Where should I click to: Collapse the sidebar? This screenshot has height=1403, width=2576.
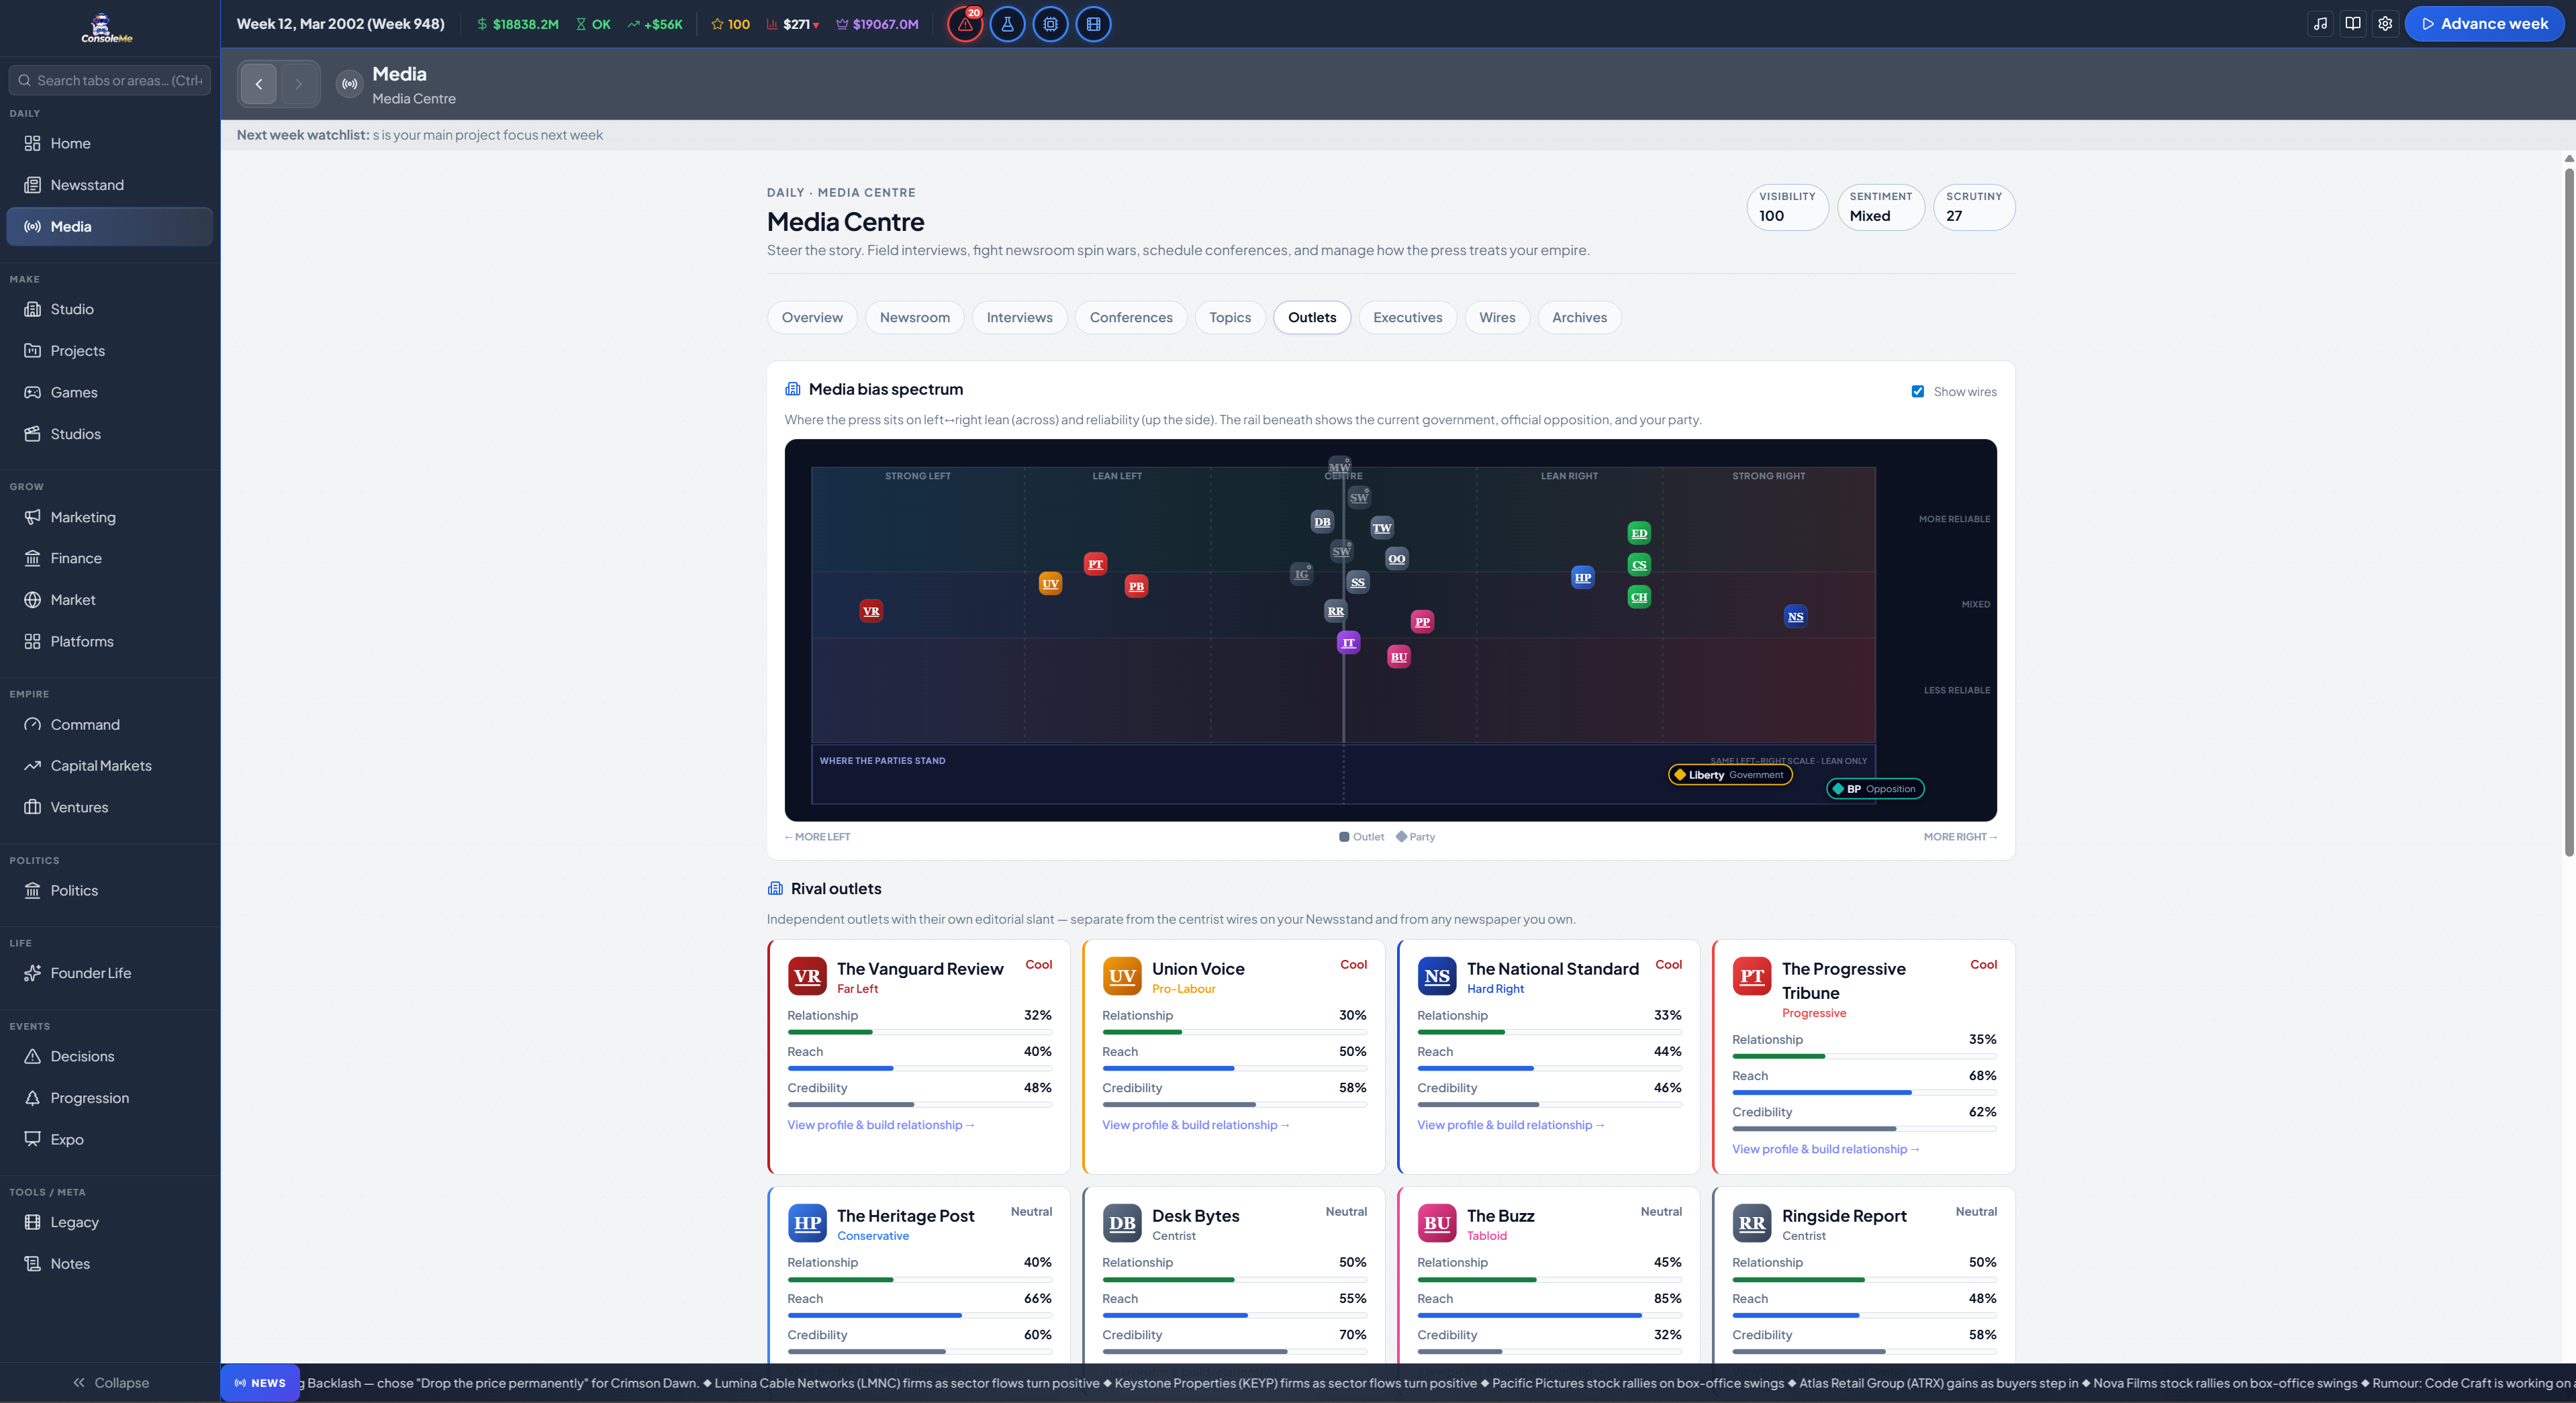[110, 1383]
